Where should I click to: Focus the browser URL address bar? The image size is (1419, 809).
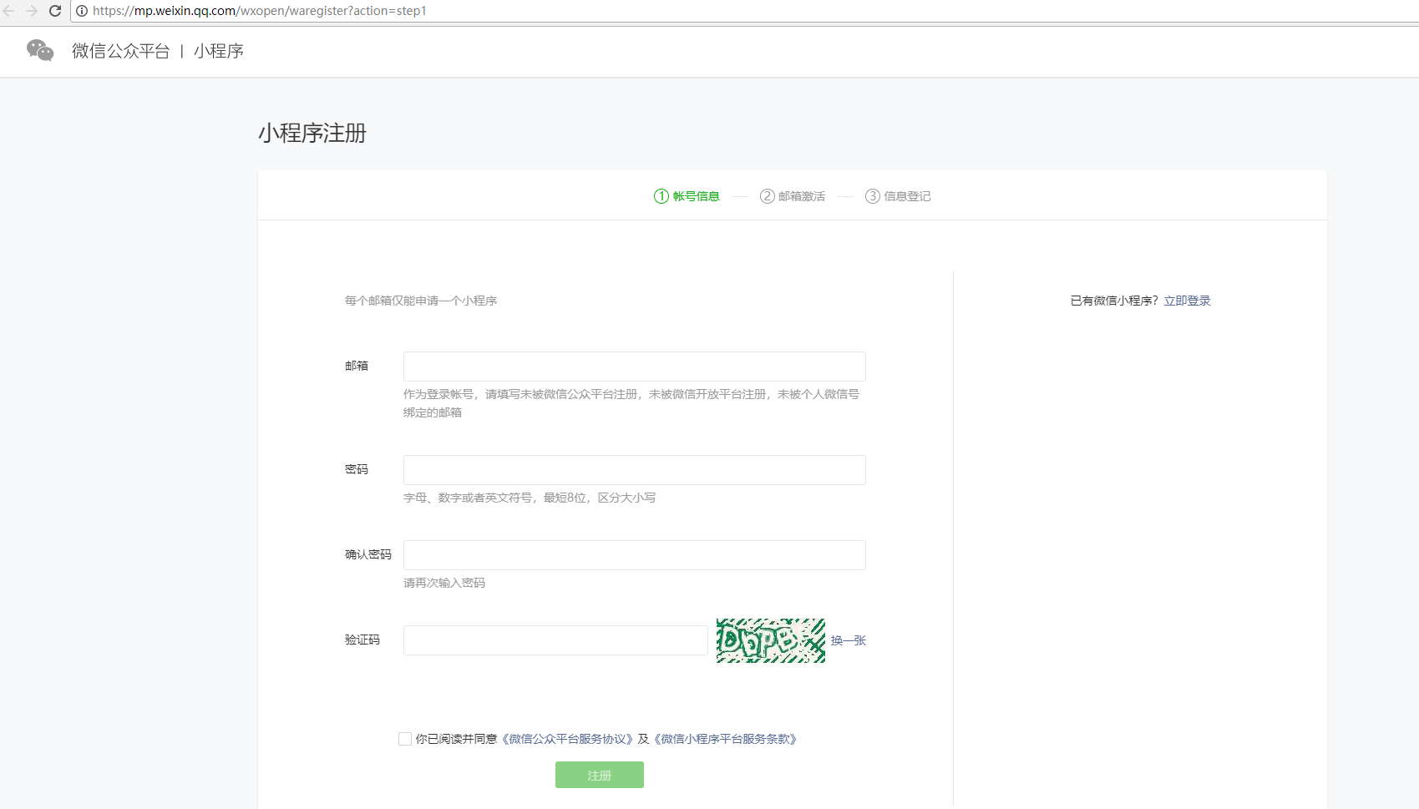743,11
